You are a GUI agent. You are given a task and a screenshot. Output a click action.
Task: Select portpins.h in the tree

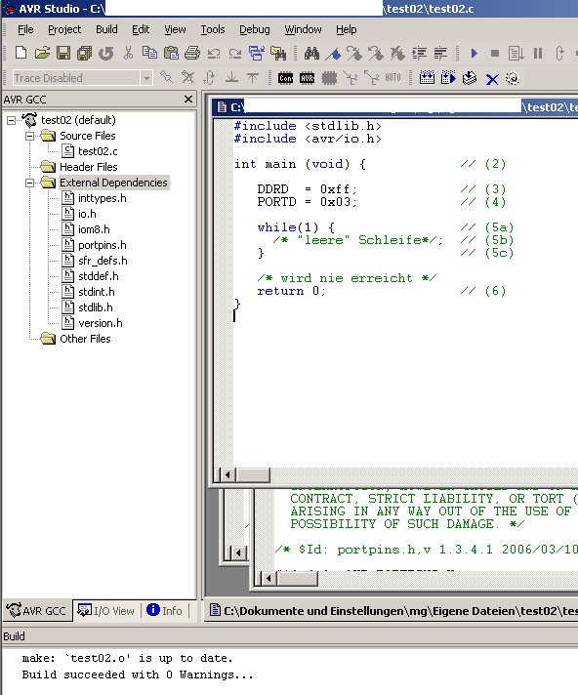[95, 245]
